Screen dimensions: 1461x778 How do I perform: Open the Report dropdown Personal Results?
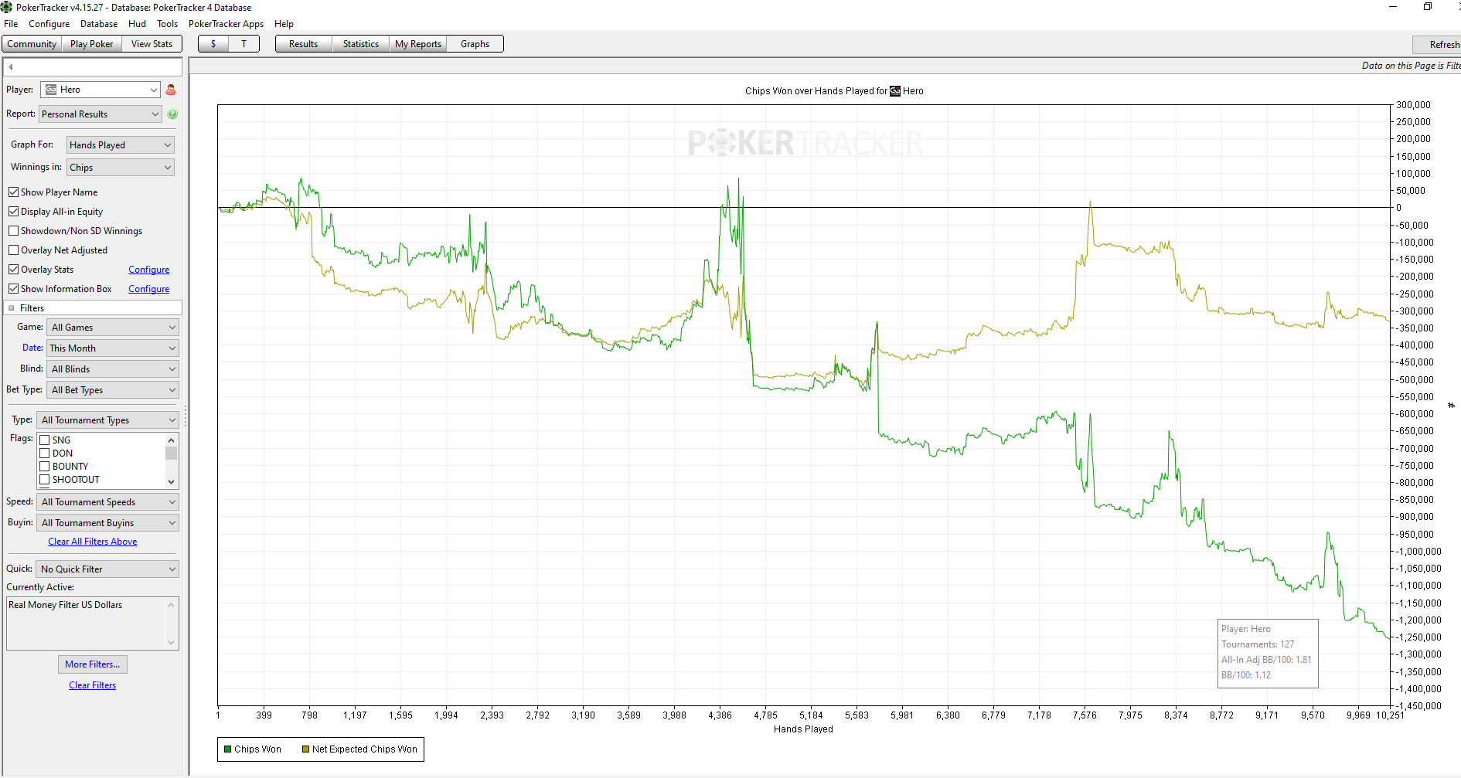point(100,114)
